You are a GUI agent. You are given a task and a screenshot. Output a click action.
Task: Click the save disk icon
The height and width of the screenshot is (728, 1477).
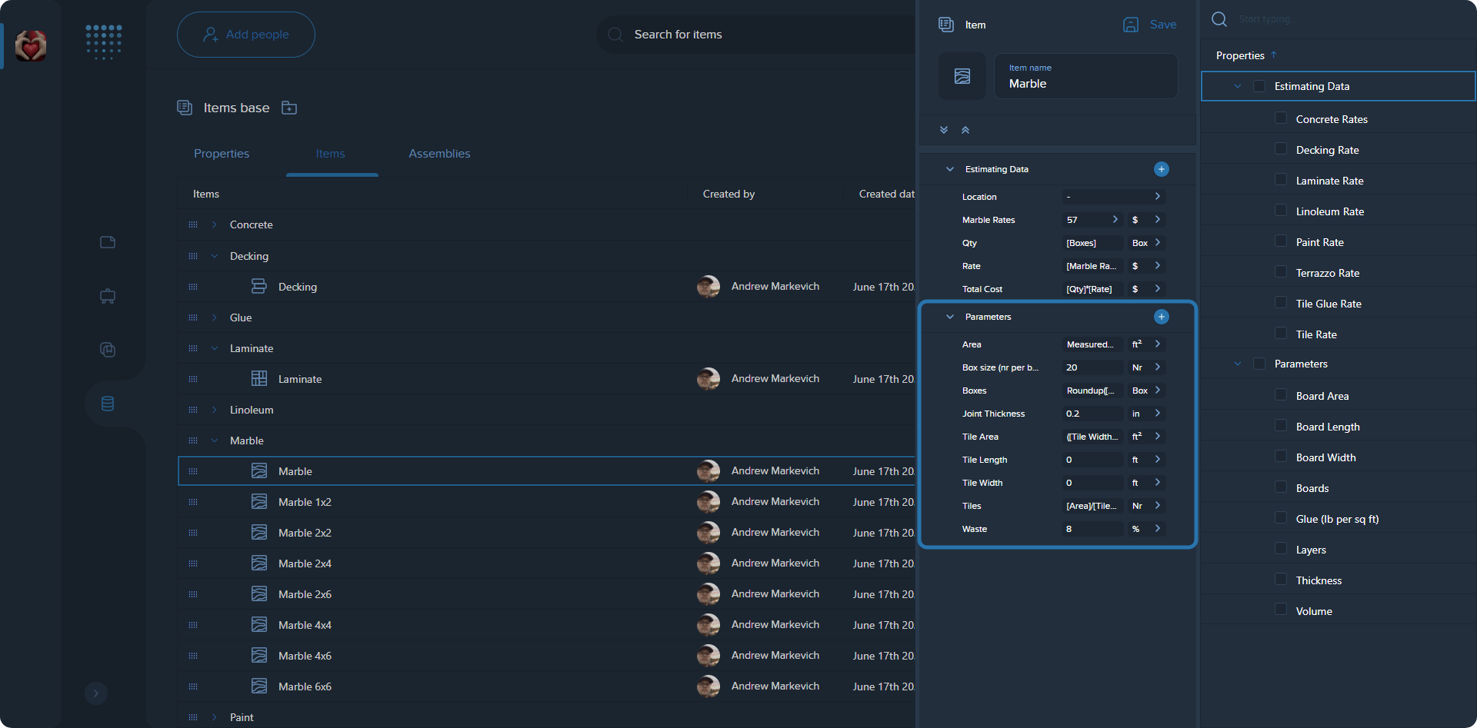pos(1131,25)
